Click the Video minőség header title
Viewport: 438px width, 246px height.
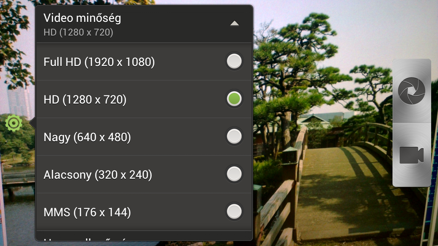click(82, 18)
